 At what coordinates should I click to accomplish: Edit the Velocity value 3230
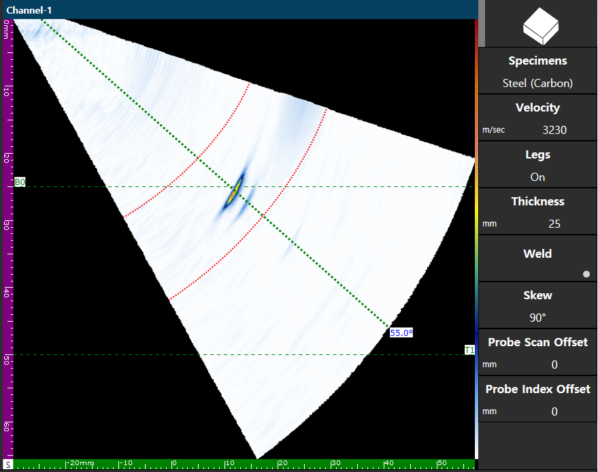(x=554, y=130)
